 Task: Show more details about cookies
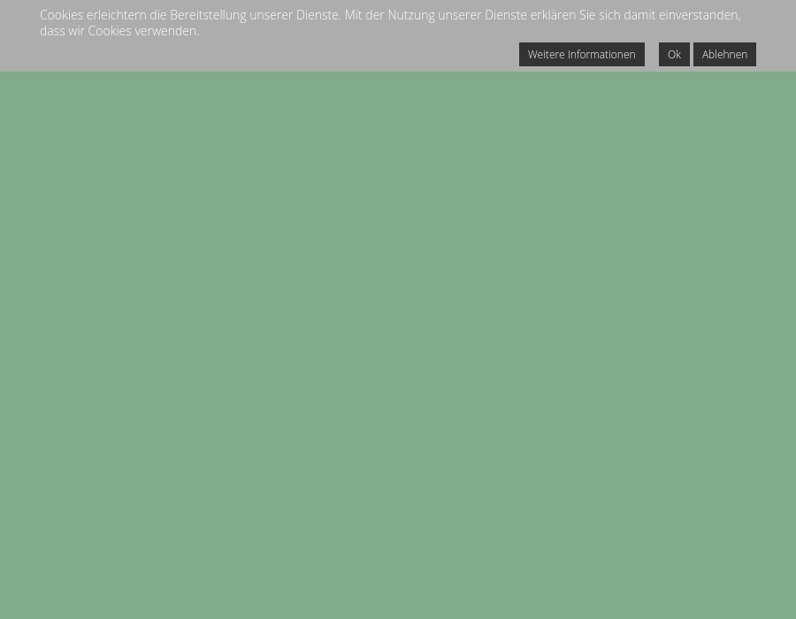pyautogui.click(x=581, y=54)
